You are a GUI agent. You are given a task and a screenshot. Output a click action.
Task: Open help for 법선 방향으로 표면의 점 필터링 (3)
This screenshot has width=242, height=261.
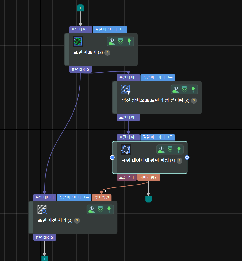coord(194,101)
